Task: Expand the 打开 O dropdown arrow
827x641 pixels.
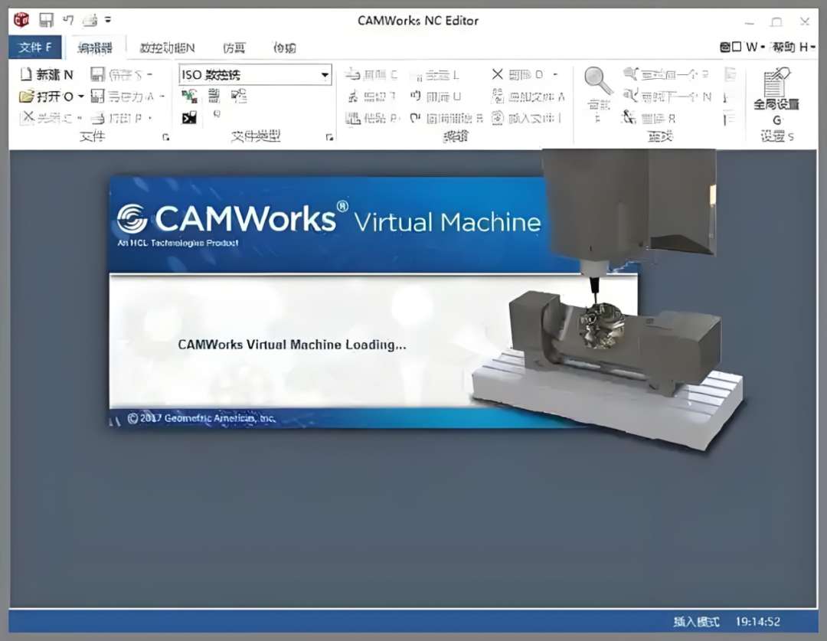Action: 80,96
